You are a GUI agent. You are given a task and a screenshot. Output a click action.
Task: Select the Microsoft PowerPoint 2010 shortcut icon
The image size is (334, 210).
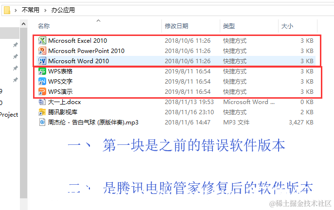pos(42,51)
